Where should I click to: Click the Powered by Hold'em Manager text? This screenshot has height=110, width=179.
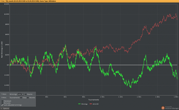click(172, 108)
